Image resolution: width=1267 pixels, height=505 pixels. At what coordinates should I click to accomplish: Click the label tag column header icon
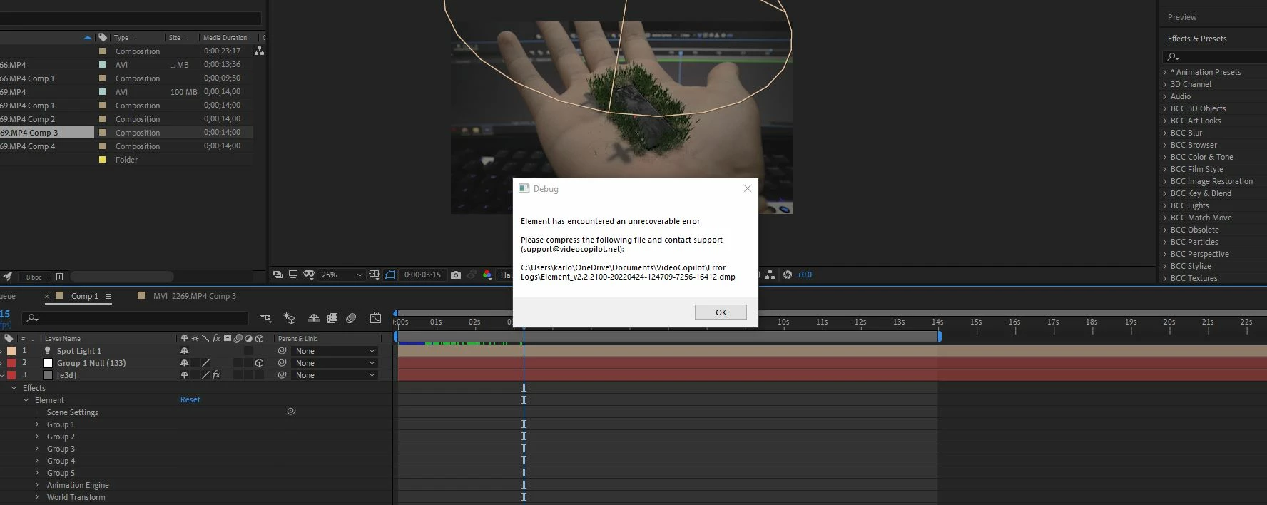pyautogui.click(x=8, y=339)
